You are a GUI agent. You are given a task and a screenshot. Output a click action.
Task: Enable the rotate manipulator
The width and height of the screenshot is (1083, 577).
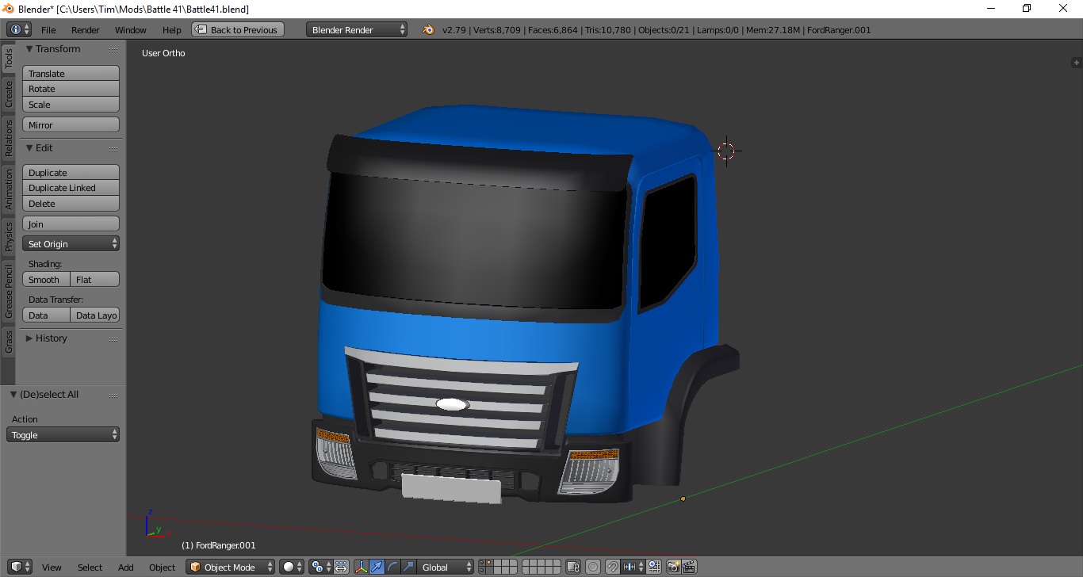pos(392,567)
